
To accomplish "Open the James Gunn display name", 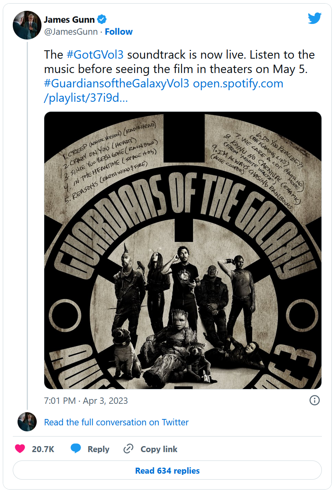I will coord(70,20).
